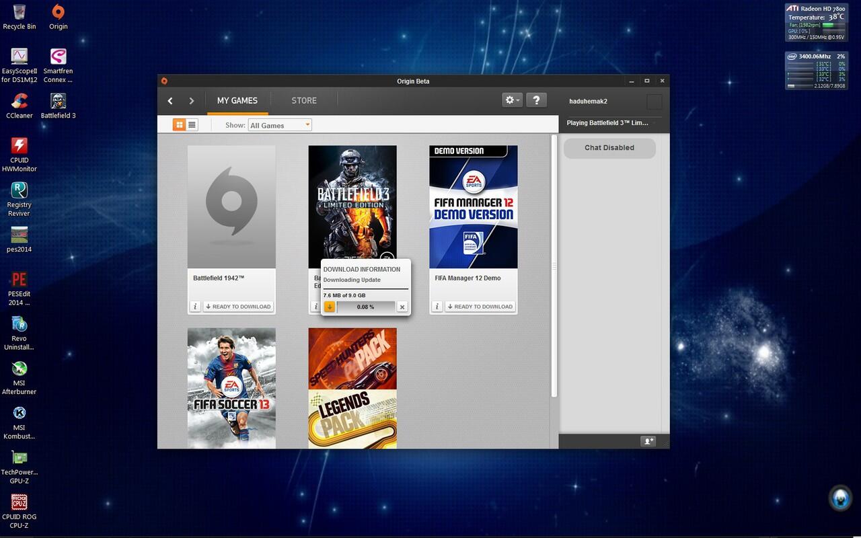Image resolution: width=861 pixels, height=538 pixels.
Task: Open the Recycle Bin desktop icon
Action: 20,17
